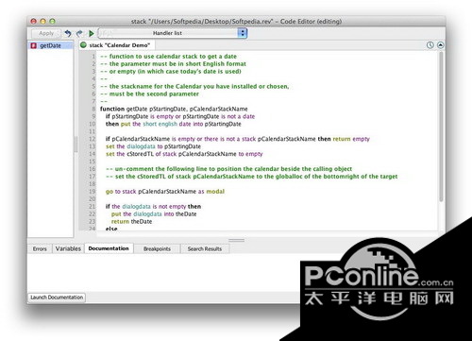The height and width of the screenshot is (341, 472).
Task: Click the "set the dialogdata to pStartingDate" line
Action: click(x=153, y=146)
